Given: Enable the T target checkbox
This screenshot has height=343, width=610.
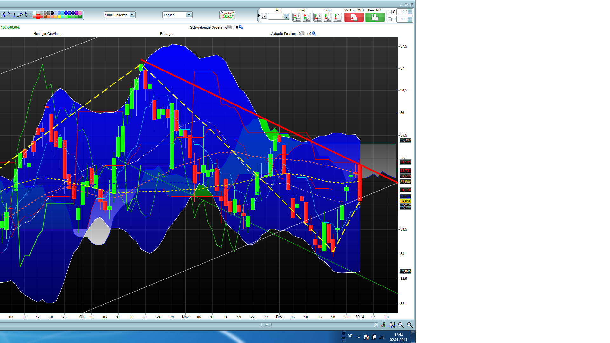Looking at the screenshot, I should pyautogui.click(x=390, y=19).
